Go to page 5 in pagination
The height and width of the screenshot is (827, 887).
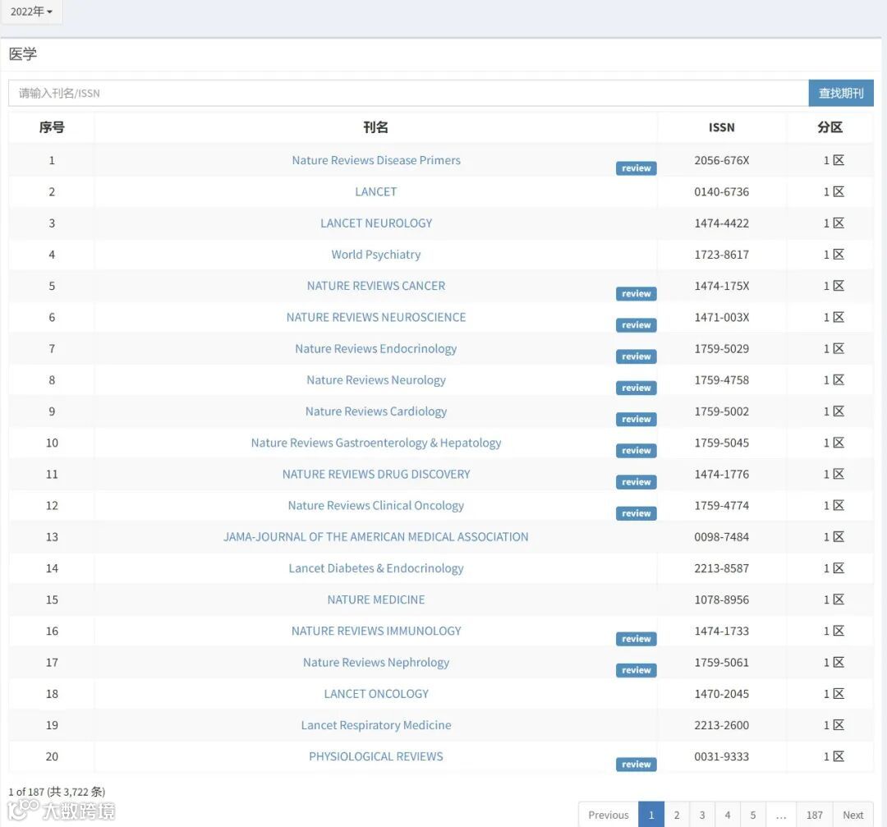click(x=753, y=815)
